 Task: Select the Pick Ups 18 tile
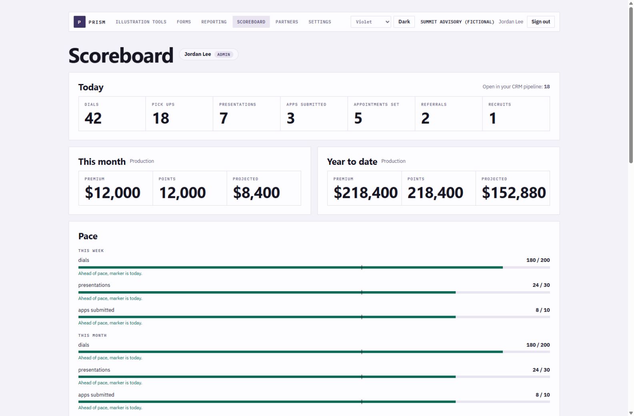pos(179,114)
